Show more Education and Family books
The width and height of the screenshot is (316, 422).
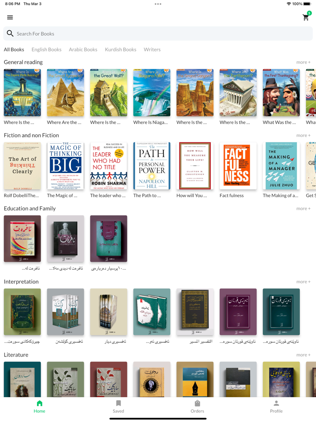coord(303,209)
